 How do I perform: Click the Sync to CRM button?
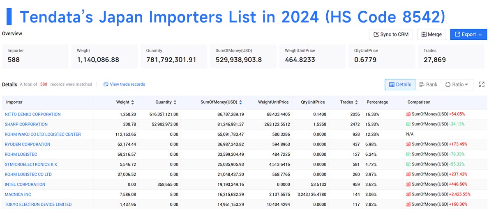(x=391, y=34)
